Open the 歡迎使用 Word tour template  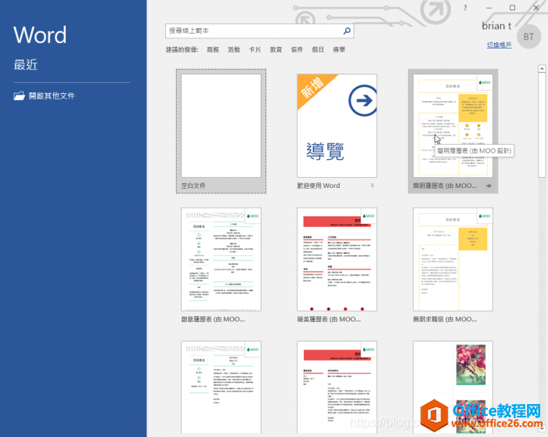tap(337, 126)
